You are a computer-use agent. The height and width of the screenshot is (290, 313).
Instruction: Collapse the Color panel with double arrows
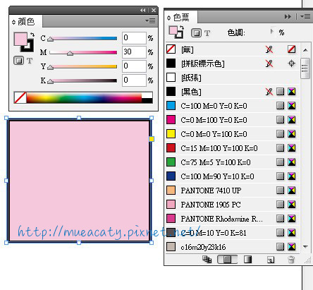(142, 10)
